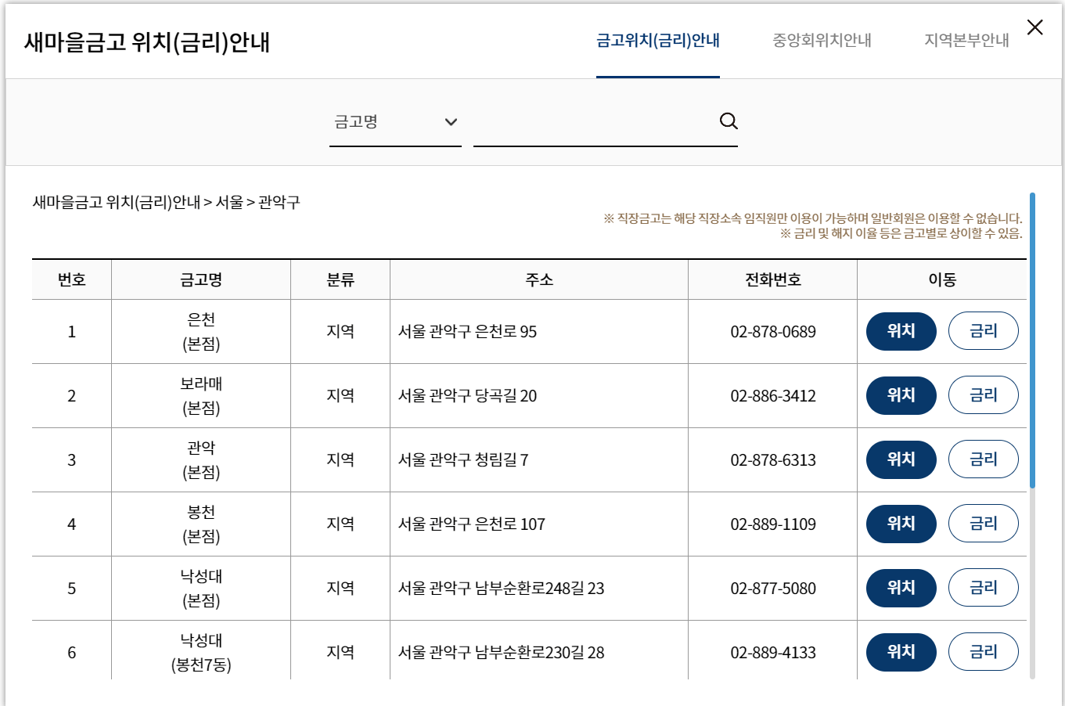Open location of 봉천 (본점)

coord(901,524)
